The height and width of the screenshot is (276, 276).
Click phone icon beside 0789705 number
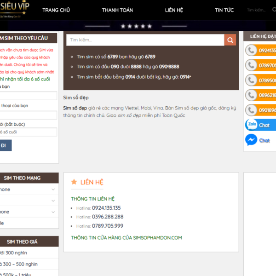(251, 65)
